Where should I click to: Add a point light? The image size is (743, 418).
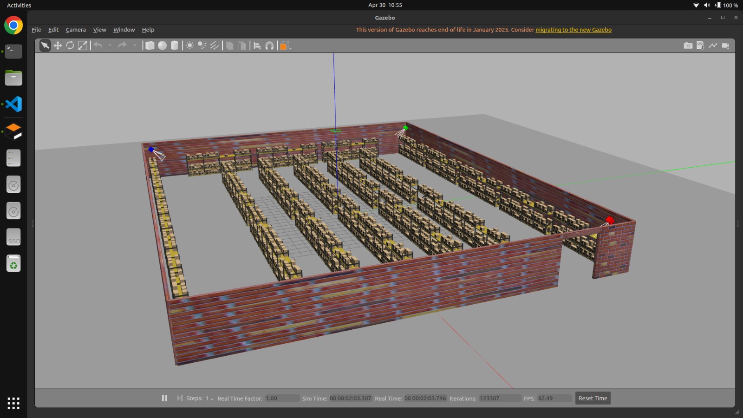[x=189, y=46]
